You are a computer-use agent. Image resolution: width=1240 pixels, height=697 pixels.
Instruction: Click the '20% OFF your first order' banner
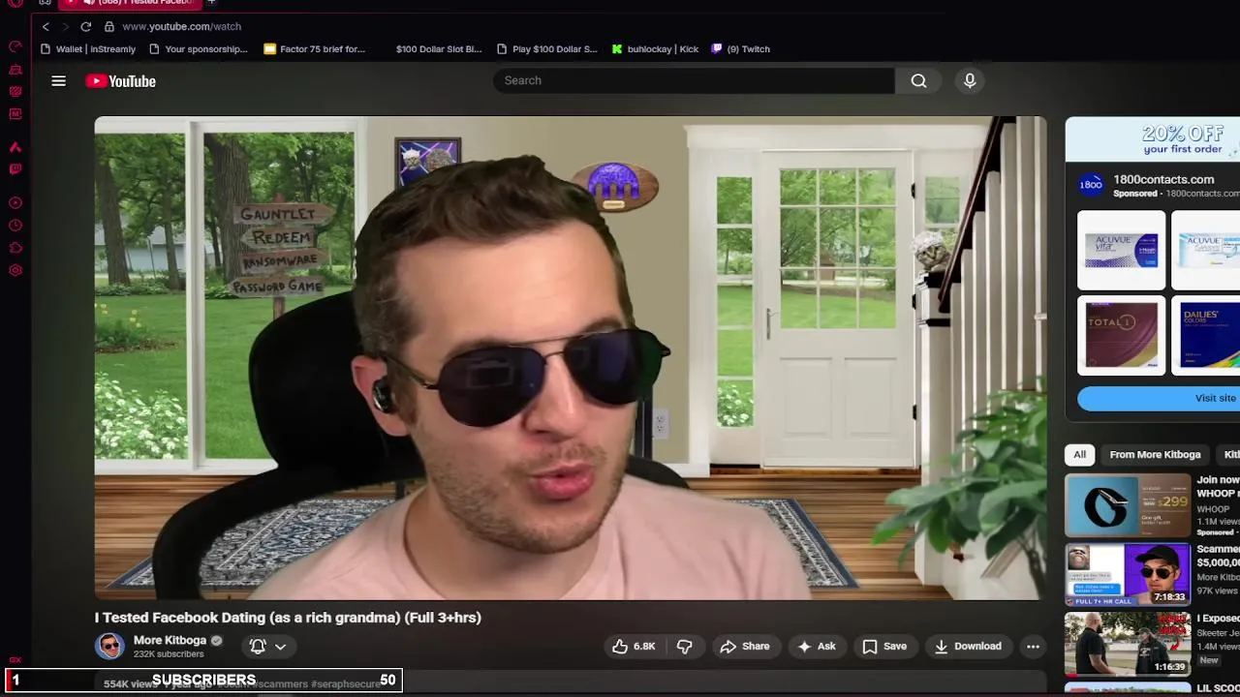1153,140
